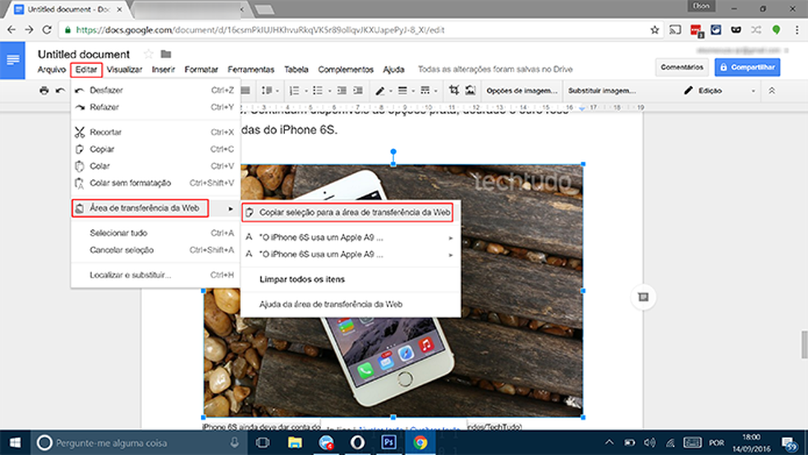Click the vertical scrollbar thumb
The width and height of the screenshot is (808, 455).
coord(804,344)
